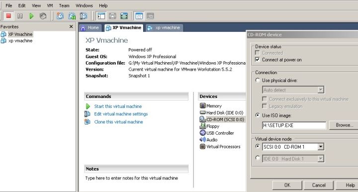Click Clone this virtual machine link

tap(118, 122)
